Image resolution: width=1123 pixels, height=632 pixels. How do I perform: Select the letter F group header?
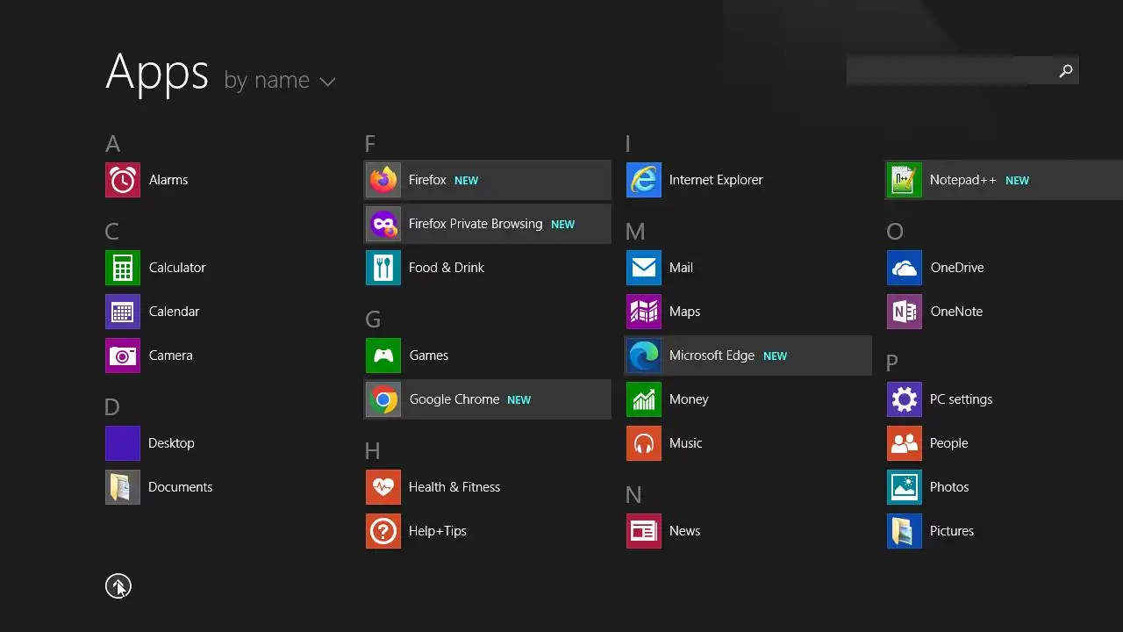coord(370,144)
